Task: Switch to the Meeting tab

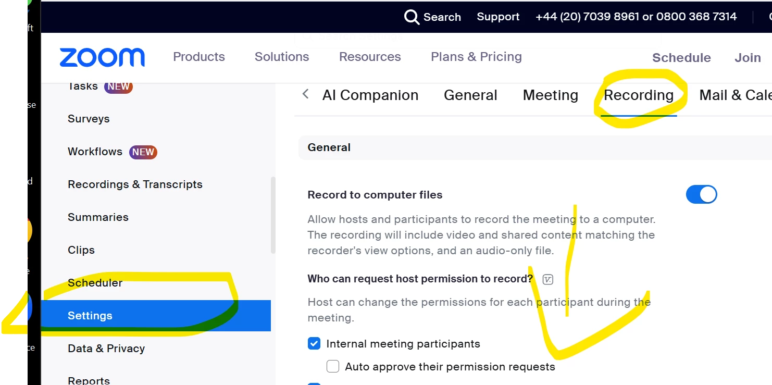Action: 551,95
